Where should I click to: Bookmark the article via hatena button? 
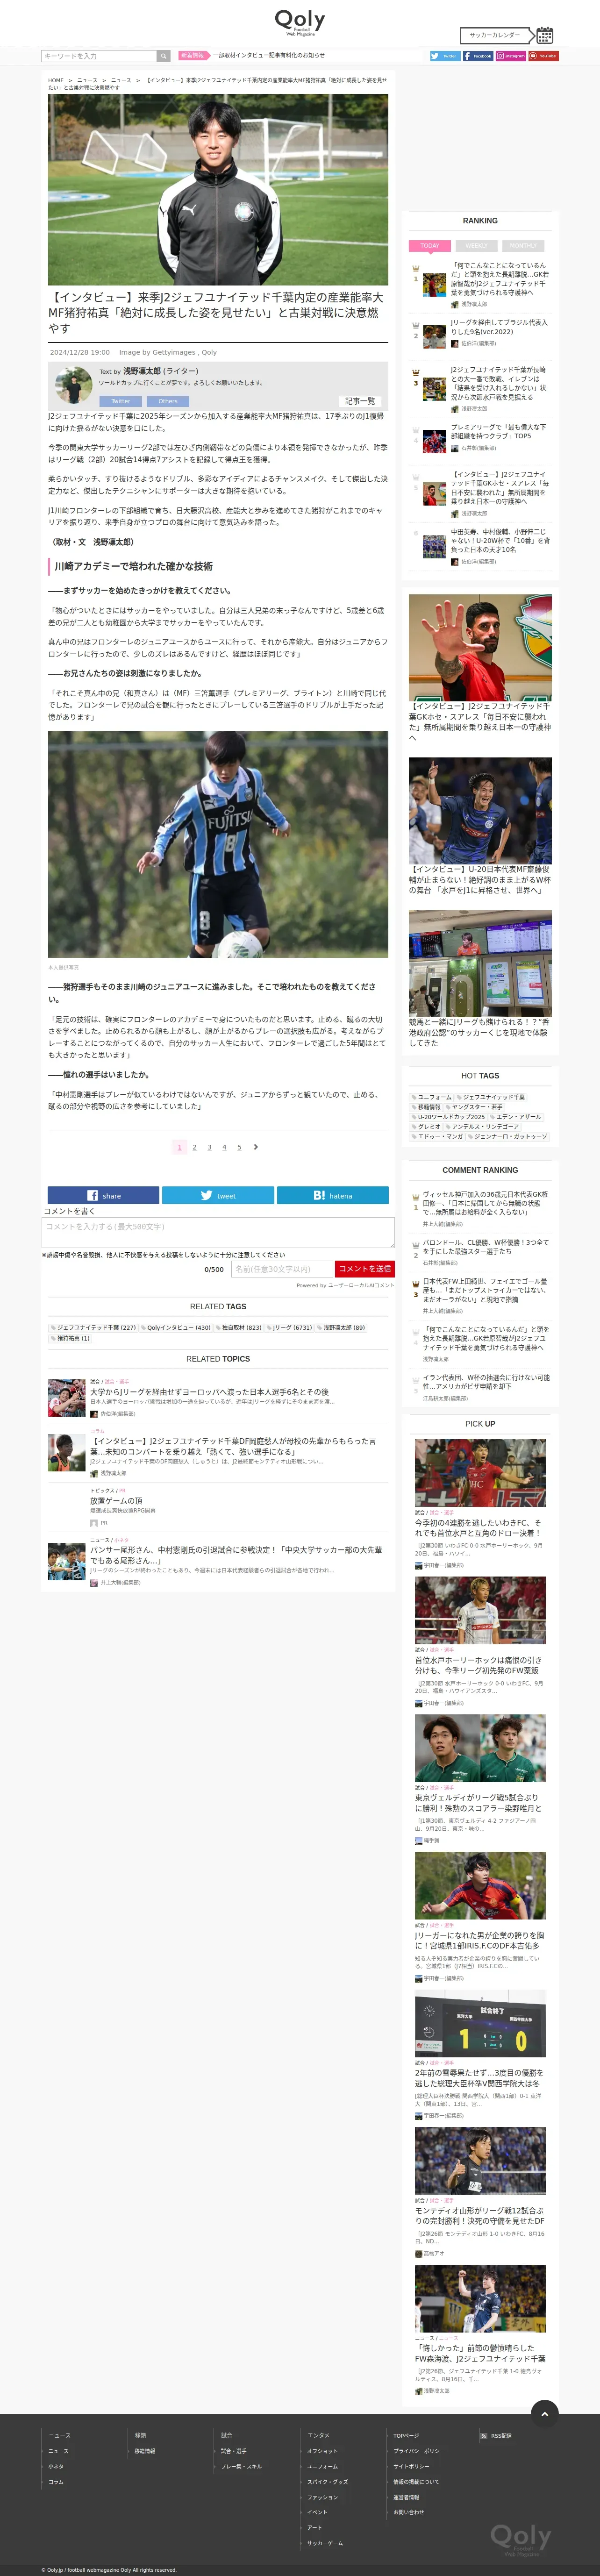(x=333, y=1195)
